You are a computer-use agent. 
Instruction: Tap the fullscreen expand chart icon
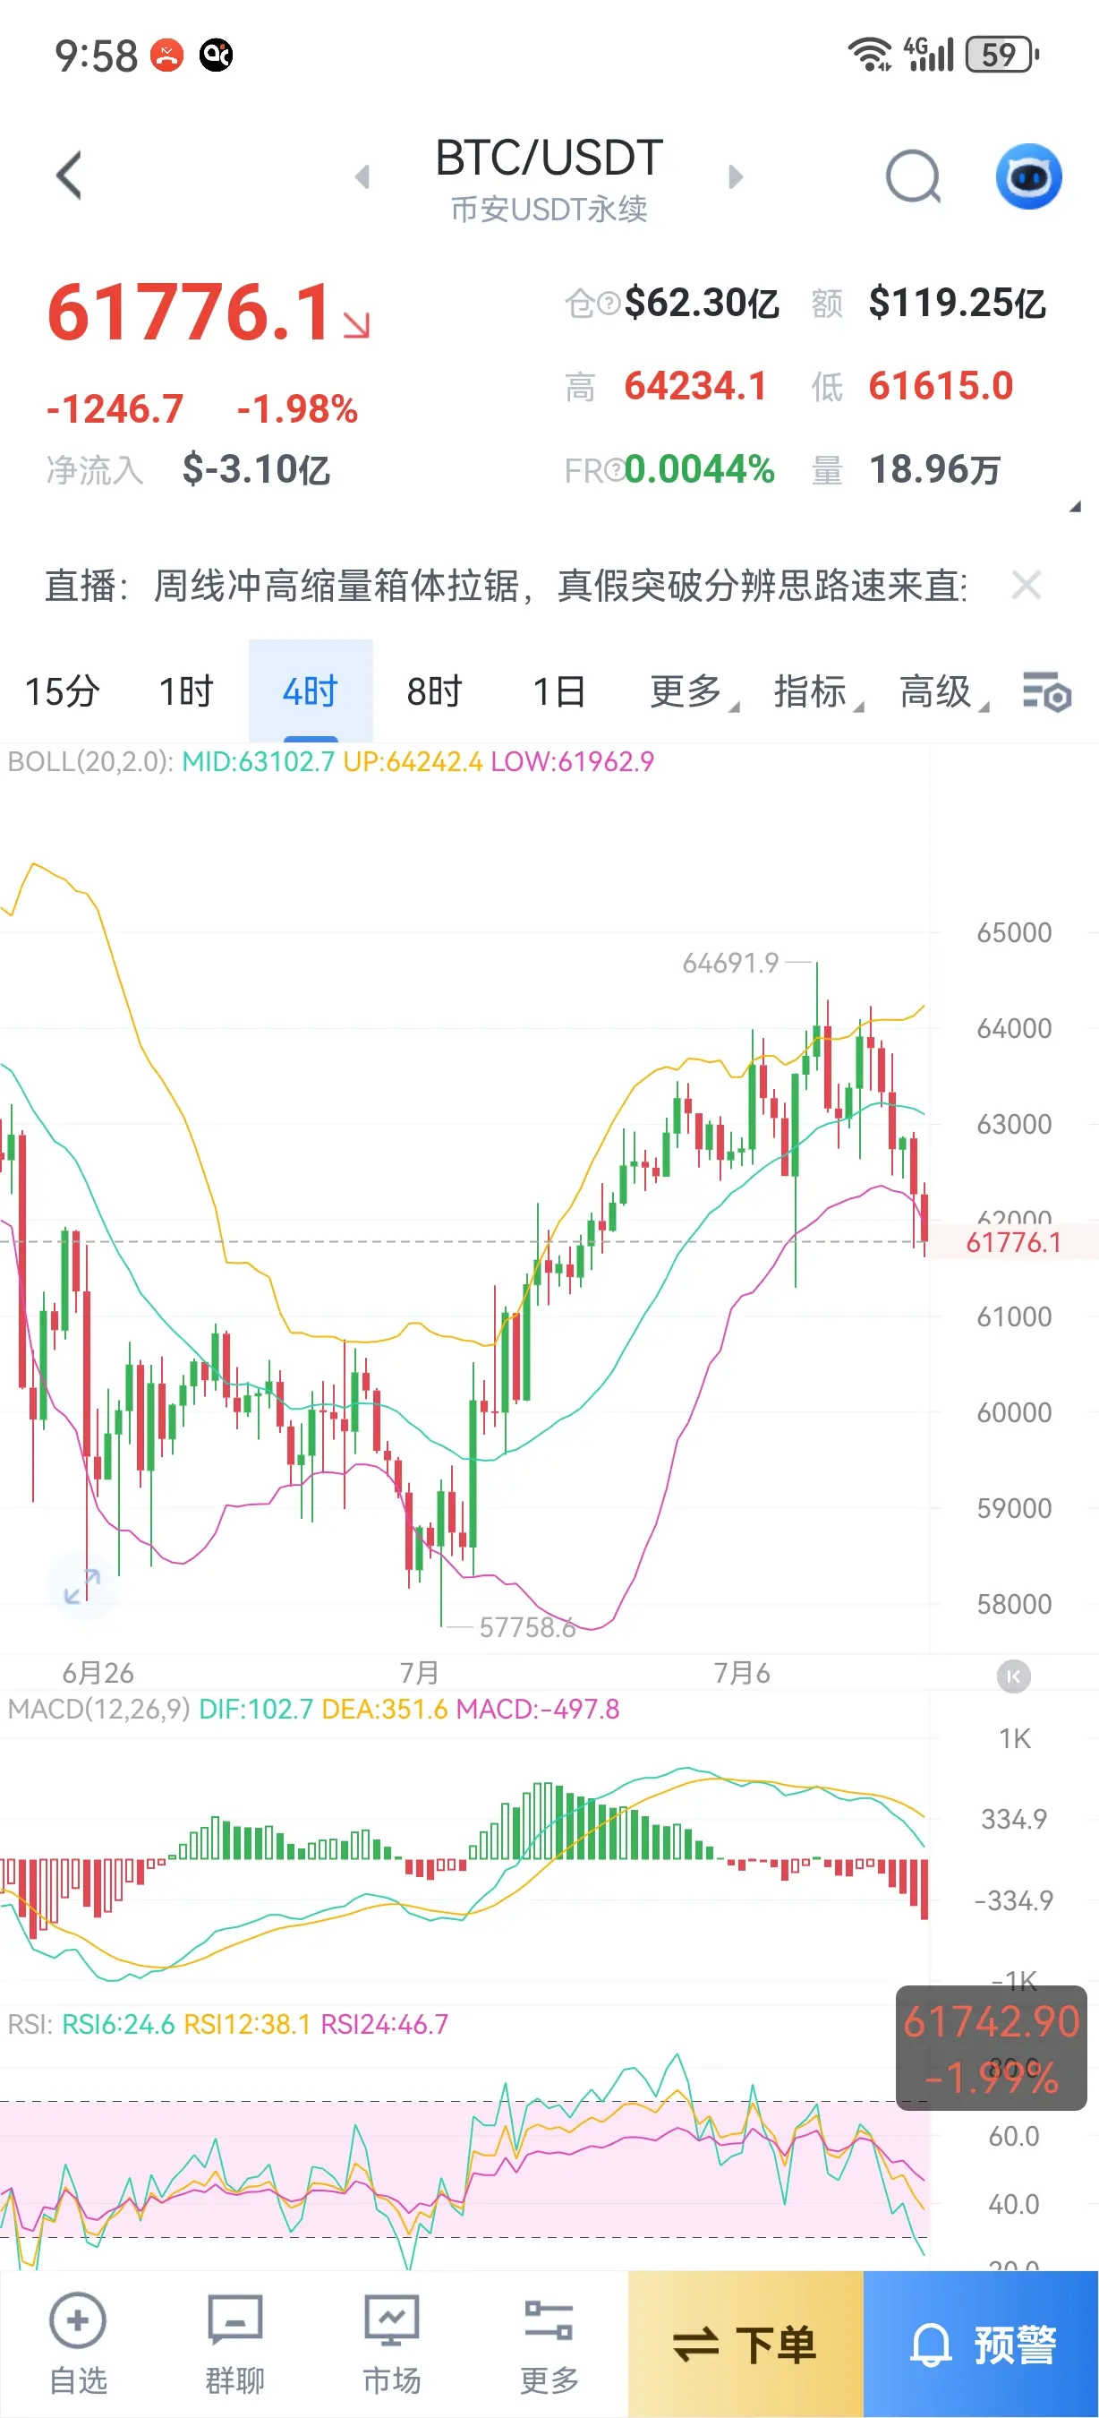pyautogui.click(x=81, y=1586)
